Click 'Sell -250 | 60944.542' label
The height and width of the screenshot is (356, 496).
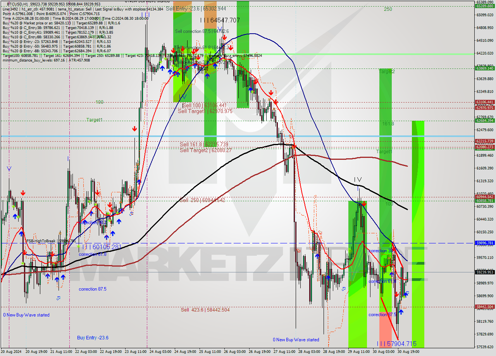202,200
